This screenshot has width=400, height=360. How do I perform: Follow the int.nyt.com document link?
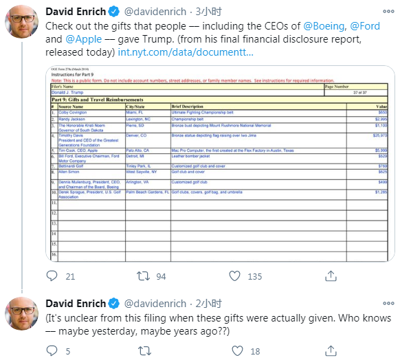point(186,52)
